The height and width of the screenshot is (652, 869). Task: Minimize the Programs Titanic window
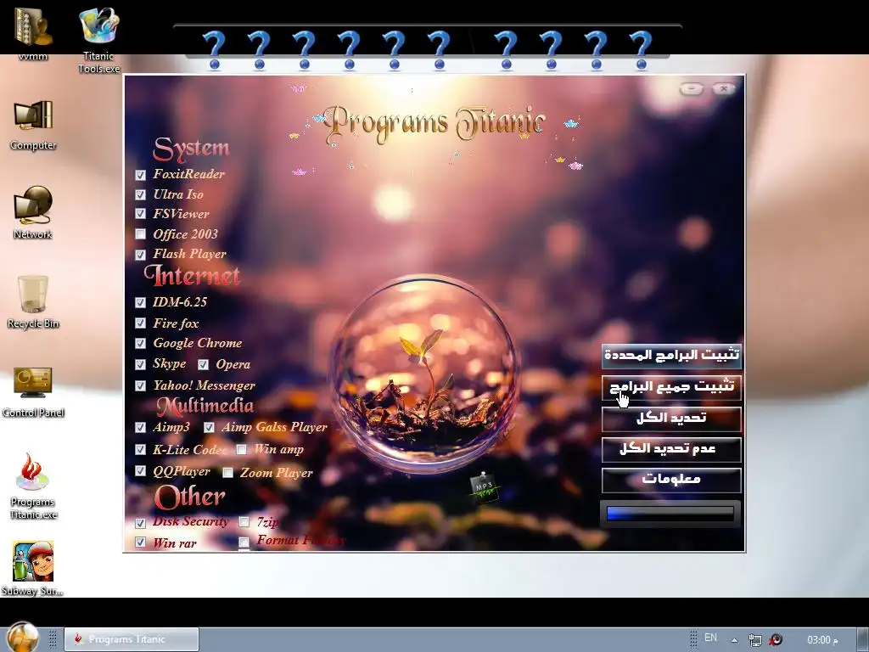point(691,88)
